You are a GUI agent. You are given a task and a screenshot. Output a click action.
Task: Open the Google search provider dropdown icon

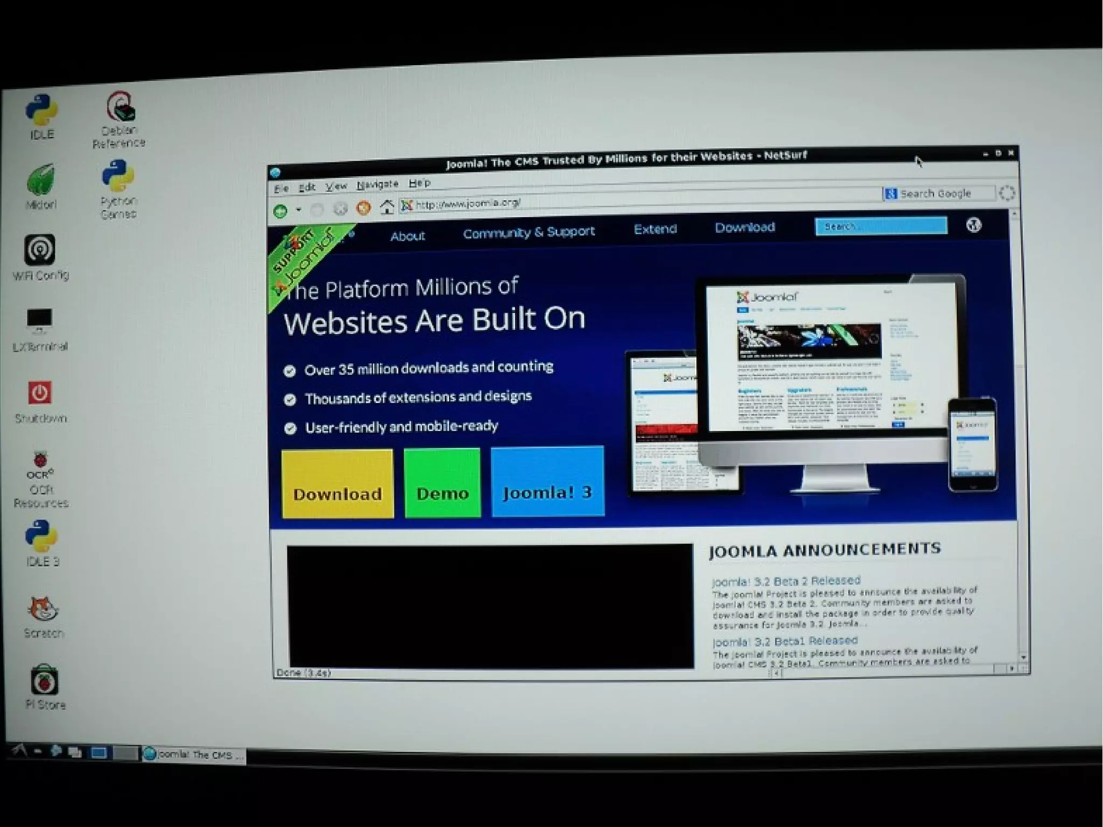tap(890, 194)
